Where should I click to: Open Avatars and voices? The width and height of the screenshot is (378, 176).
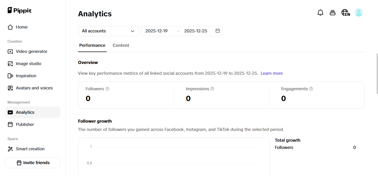34,88
